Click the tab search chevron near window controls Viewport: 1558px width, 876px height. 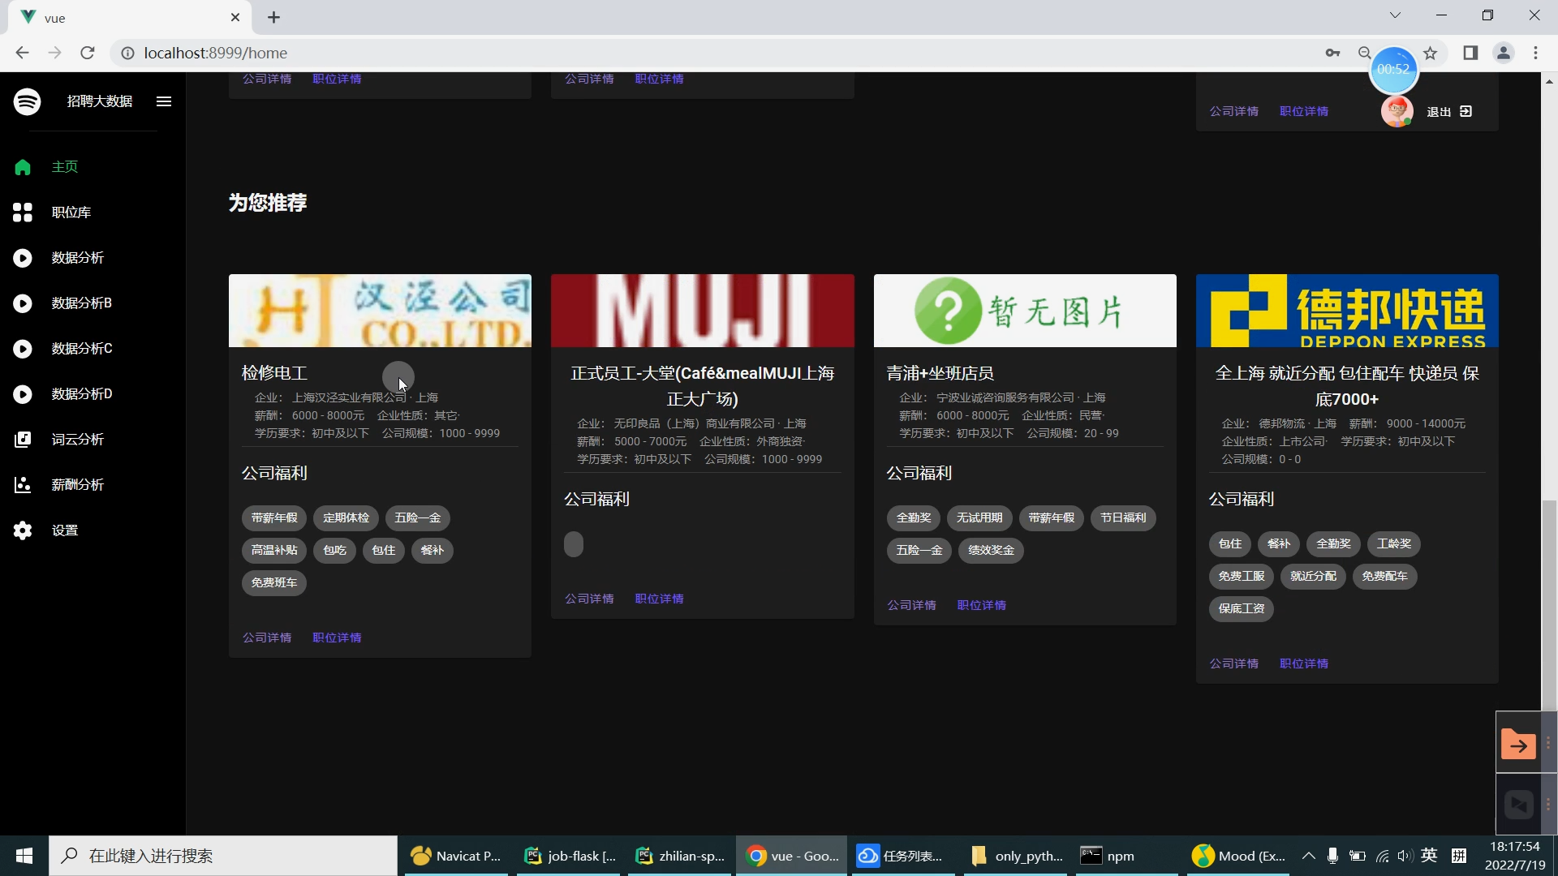pyautogui.click(x=1395, y=15)
